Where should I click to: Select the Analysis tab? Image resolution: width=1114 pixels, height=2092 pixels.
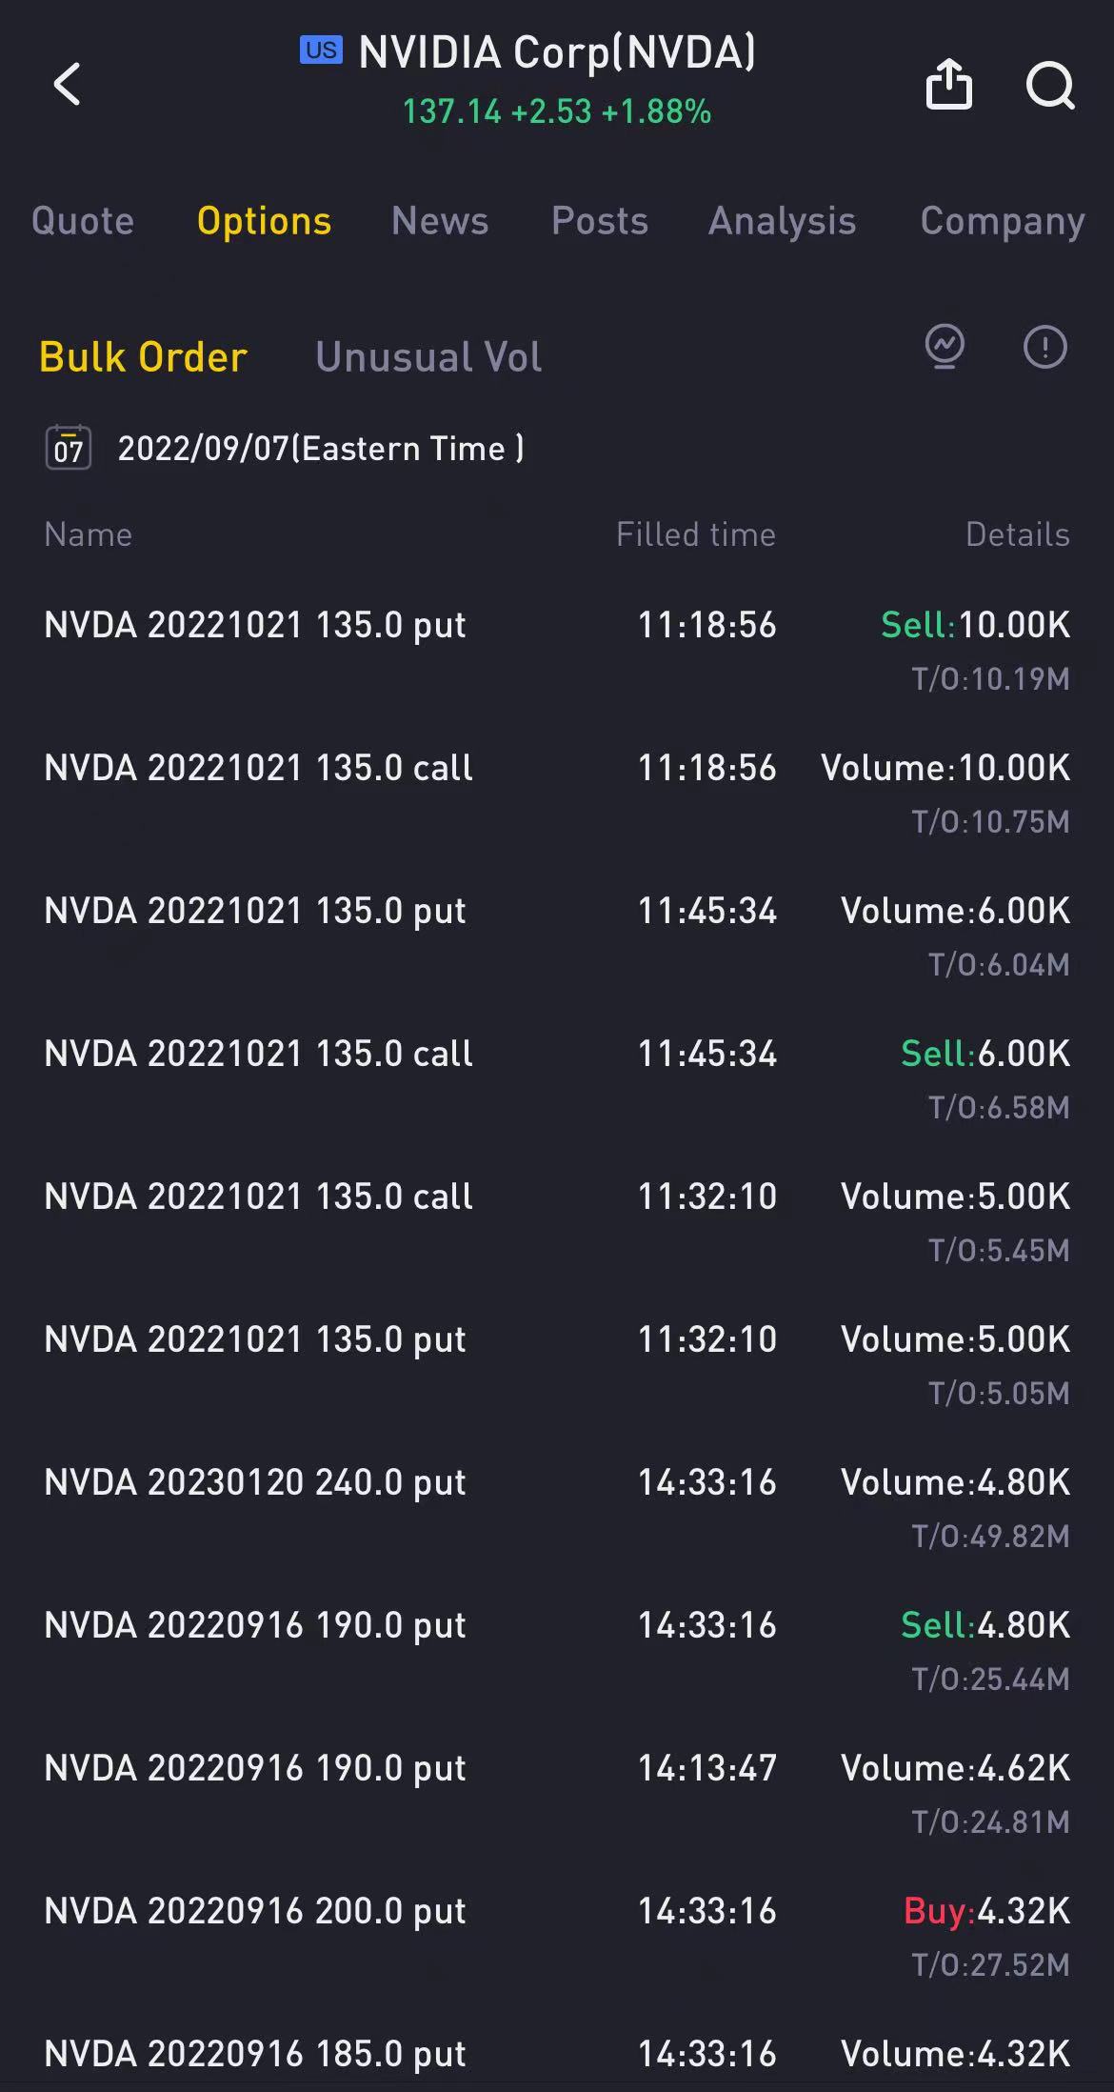click(x=783, y=221)
